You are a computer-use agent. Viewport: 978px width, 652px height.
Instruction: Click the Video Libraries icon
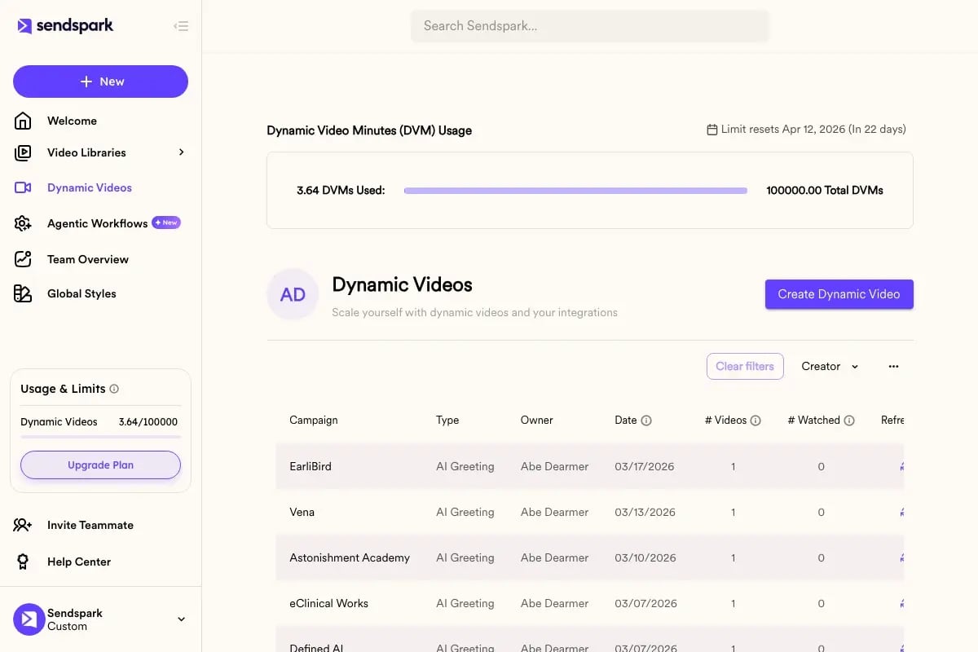(23, 152)
